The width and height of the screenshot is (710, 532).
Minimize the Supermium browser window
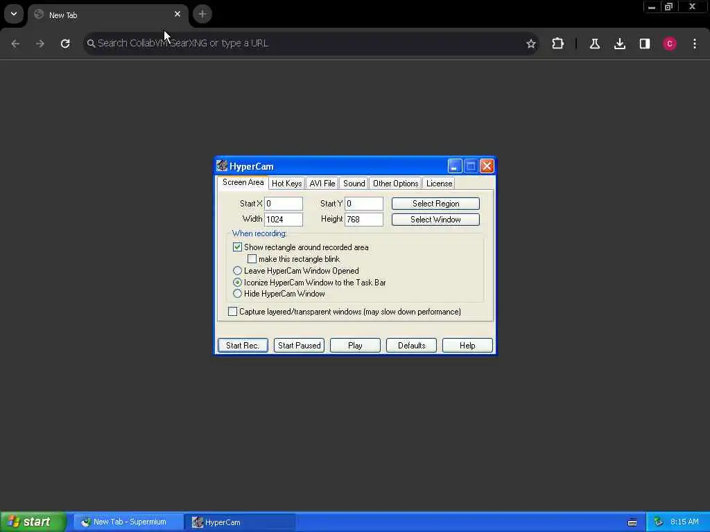(x=652, y=7)
